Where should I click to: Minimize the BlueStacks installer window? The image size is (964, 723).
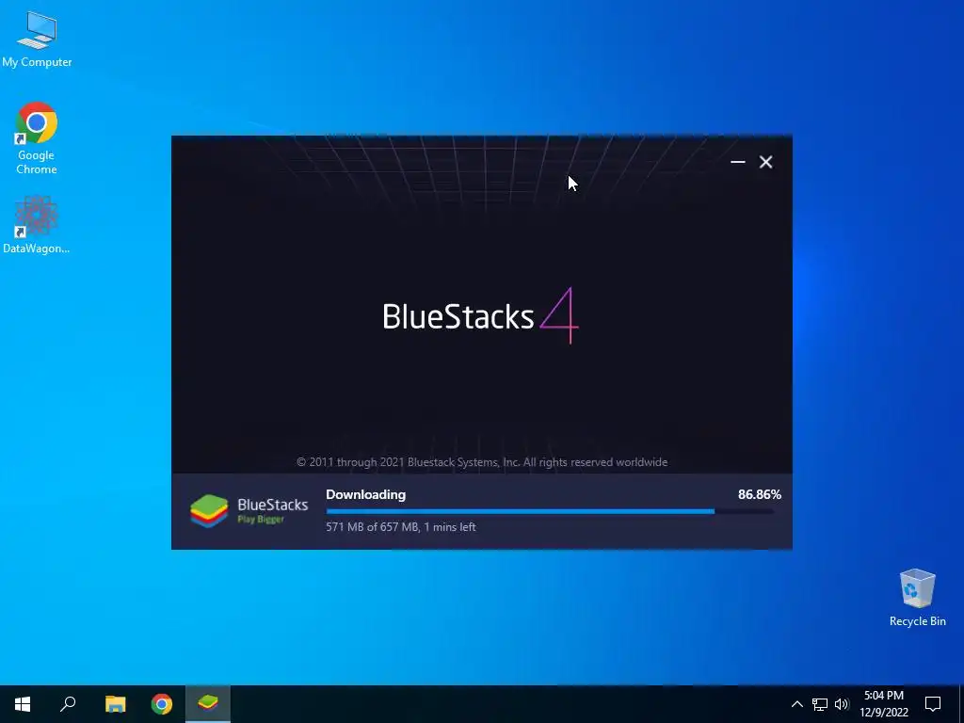pos(738,162)
